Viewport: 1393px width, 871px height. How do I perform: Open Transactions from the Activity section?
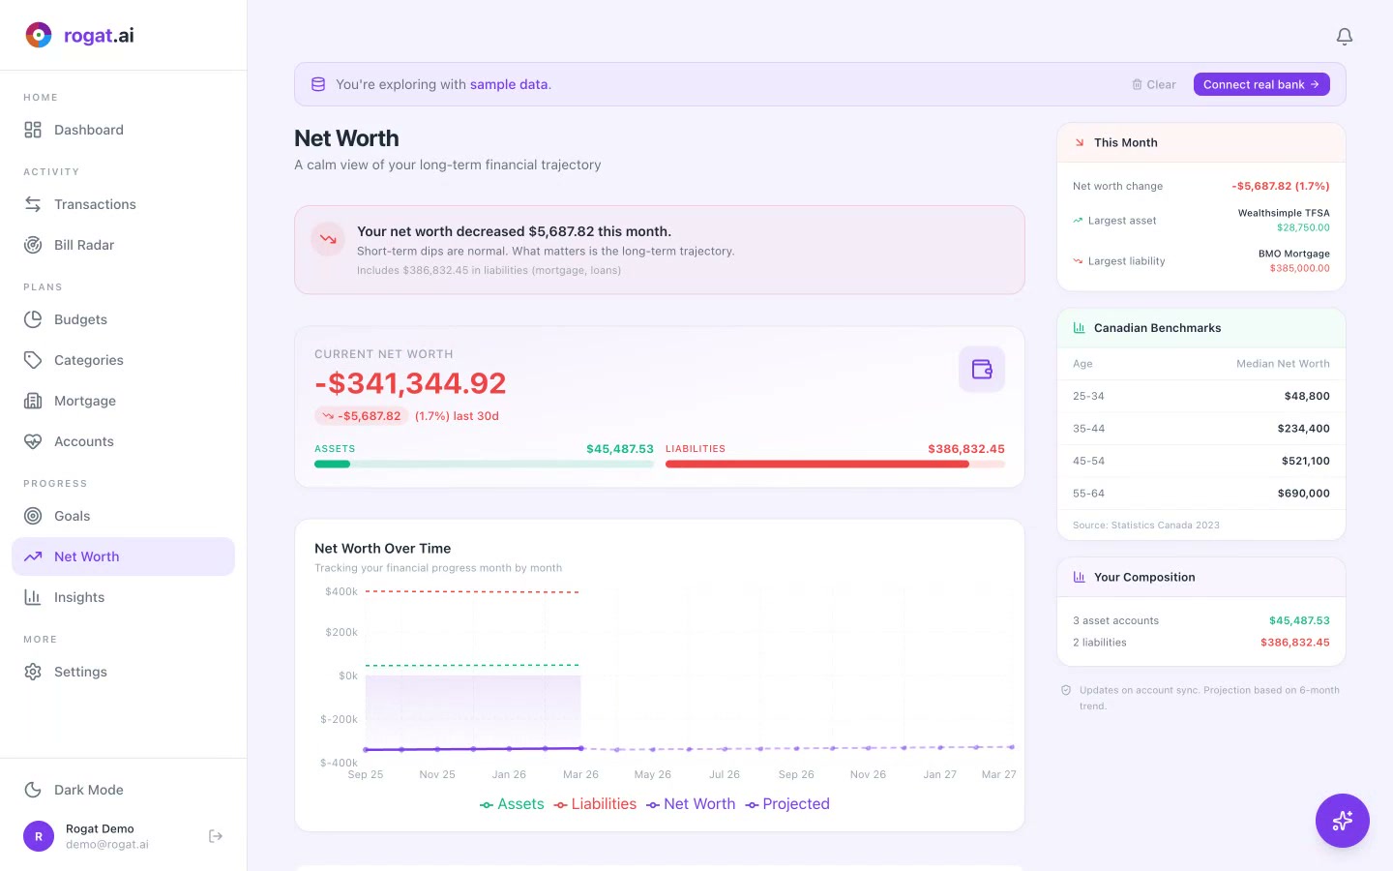pos(95,204)
